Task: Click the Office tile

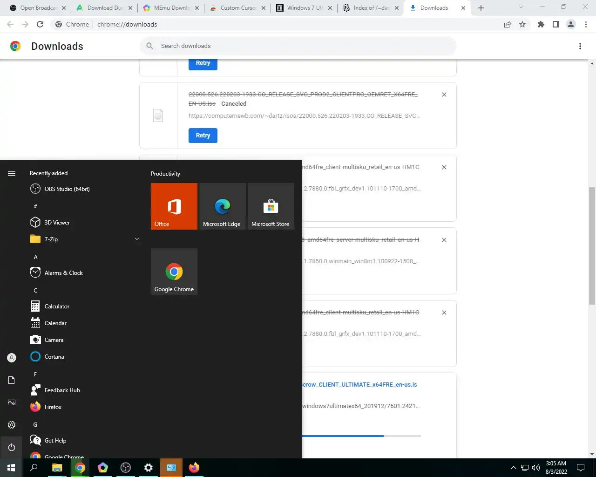Action: 174,206
